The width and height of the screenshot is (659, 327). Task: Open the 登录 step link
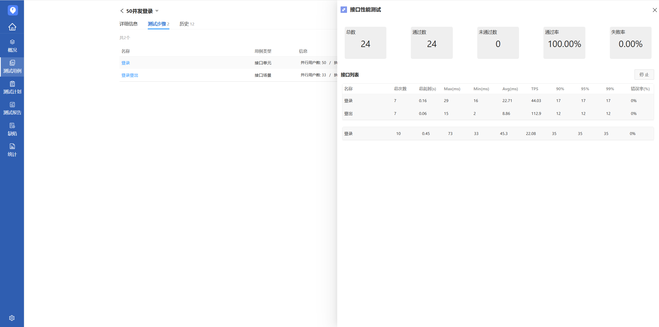[126, 63]
